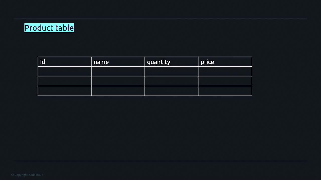Screen dimensions: 321x180
Task: Select the 'Id' column header cell
Action: 64,62
